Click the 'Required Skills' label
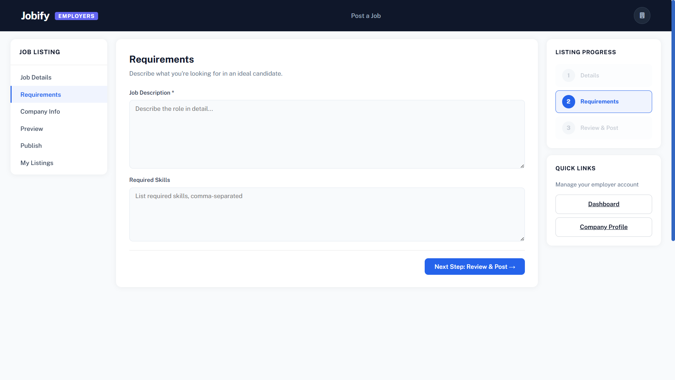This screenshot has width=675, height=380. (149, 180)
